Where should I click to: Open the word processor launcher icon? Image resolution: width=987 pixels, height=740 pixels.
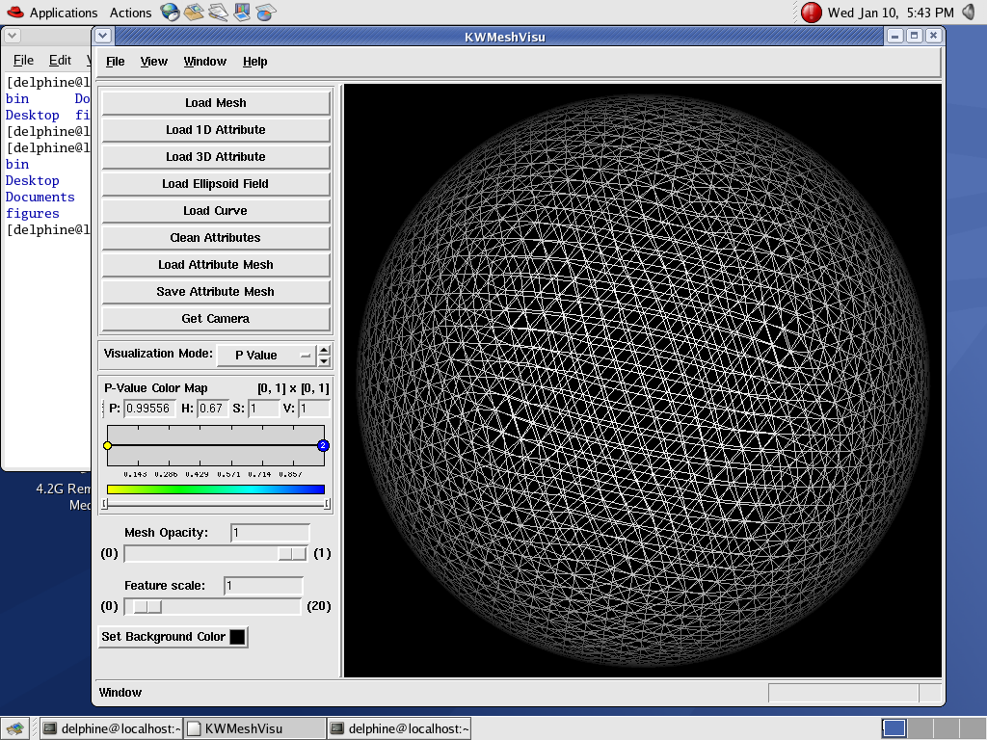click(x=218, y=13)
